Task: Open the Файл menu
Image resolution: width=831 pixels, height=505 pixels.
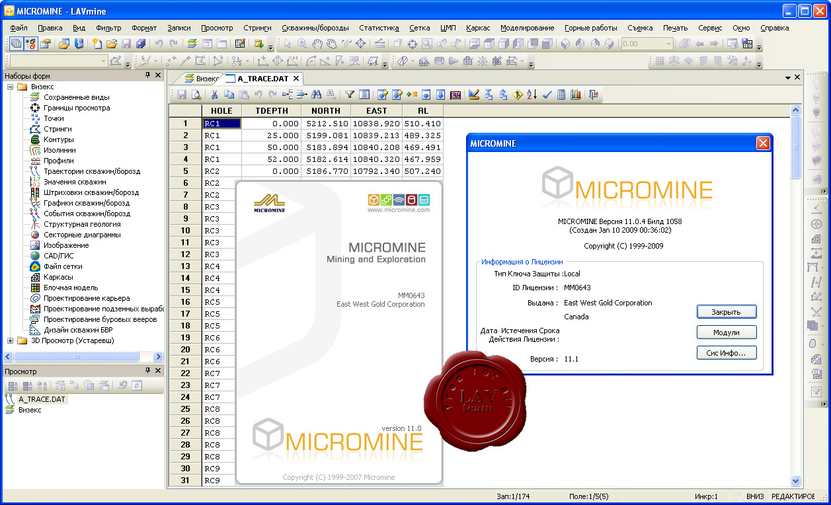Action: 19,28
